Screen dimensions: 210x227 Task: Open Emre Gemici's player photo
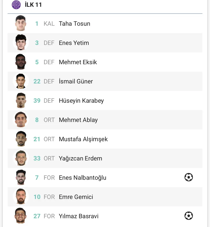(x=21, y=197)
